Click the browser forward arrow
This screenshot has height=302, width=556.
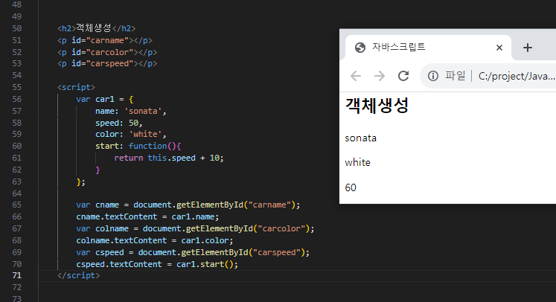pyautogui.click(x=380, y=76)
